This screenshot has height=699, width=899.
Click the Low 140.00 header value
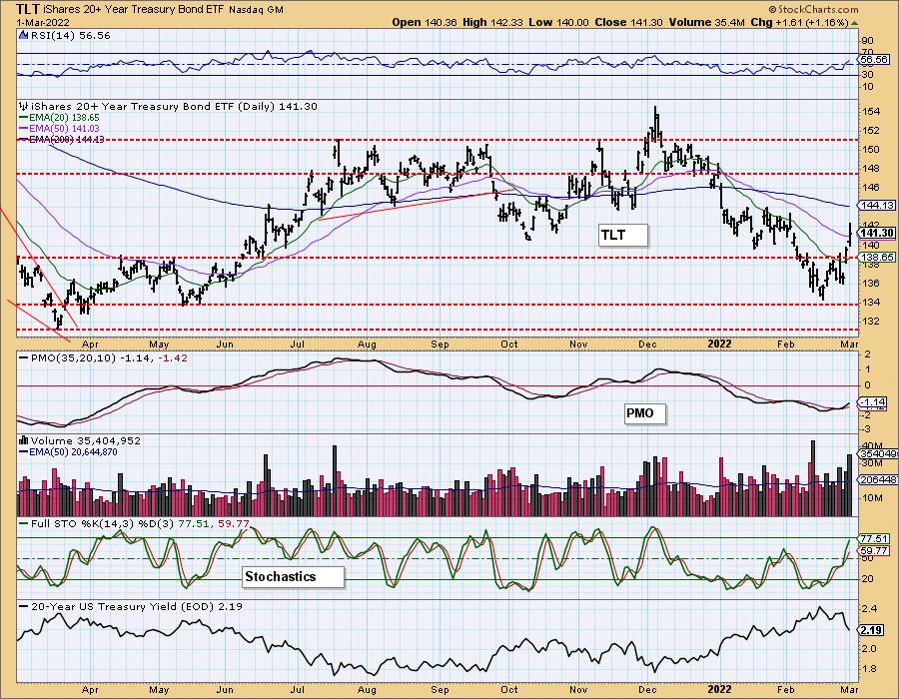pyautogui.click(x=559, y=22)
